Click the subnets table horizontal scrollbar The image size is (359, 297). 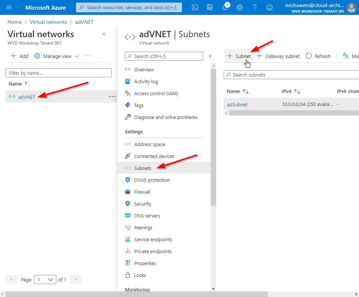(x=294, y=113)
